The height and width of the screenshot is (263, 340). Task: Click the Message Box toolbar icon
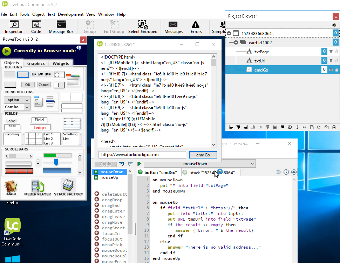(x=61, y=27)
